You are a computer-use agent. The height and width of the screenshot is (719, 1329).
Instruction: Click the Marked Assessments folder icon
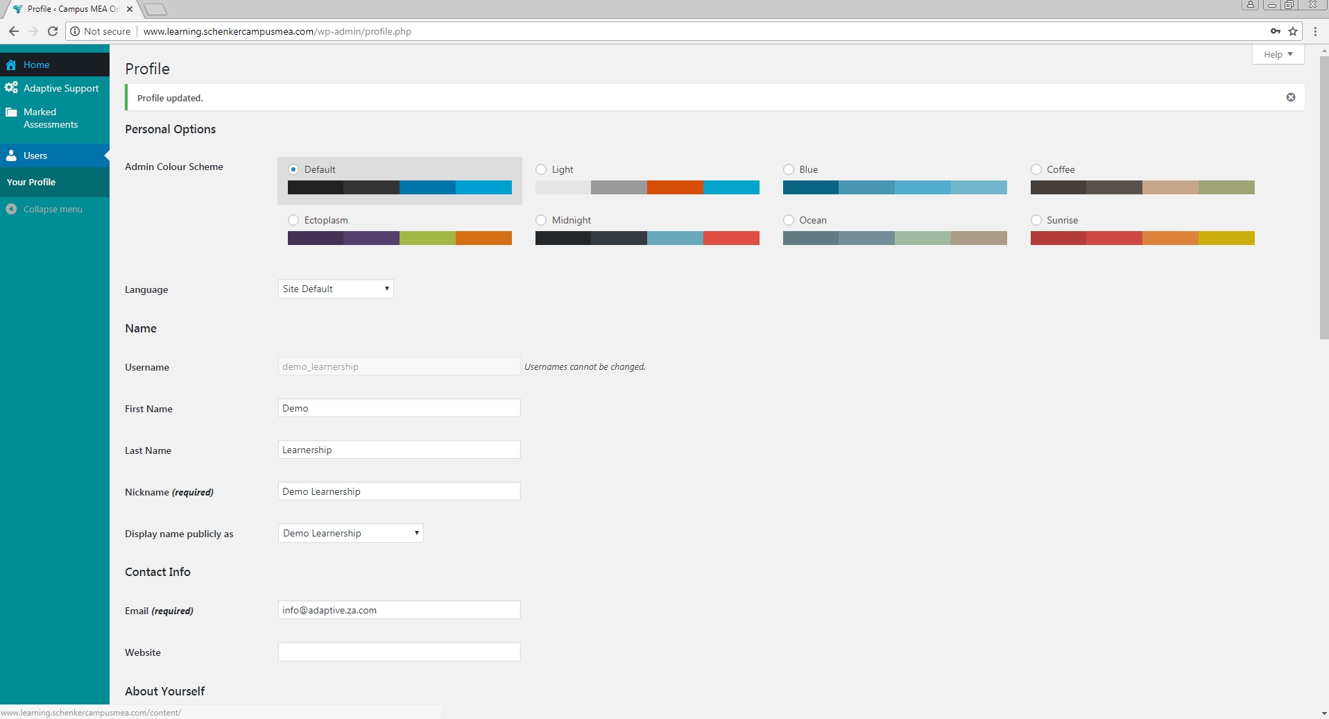(x=11, y=112)
